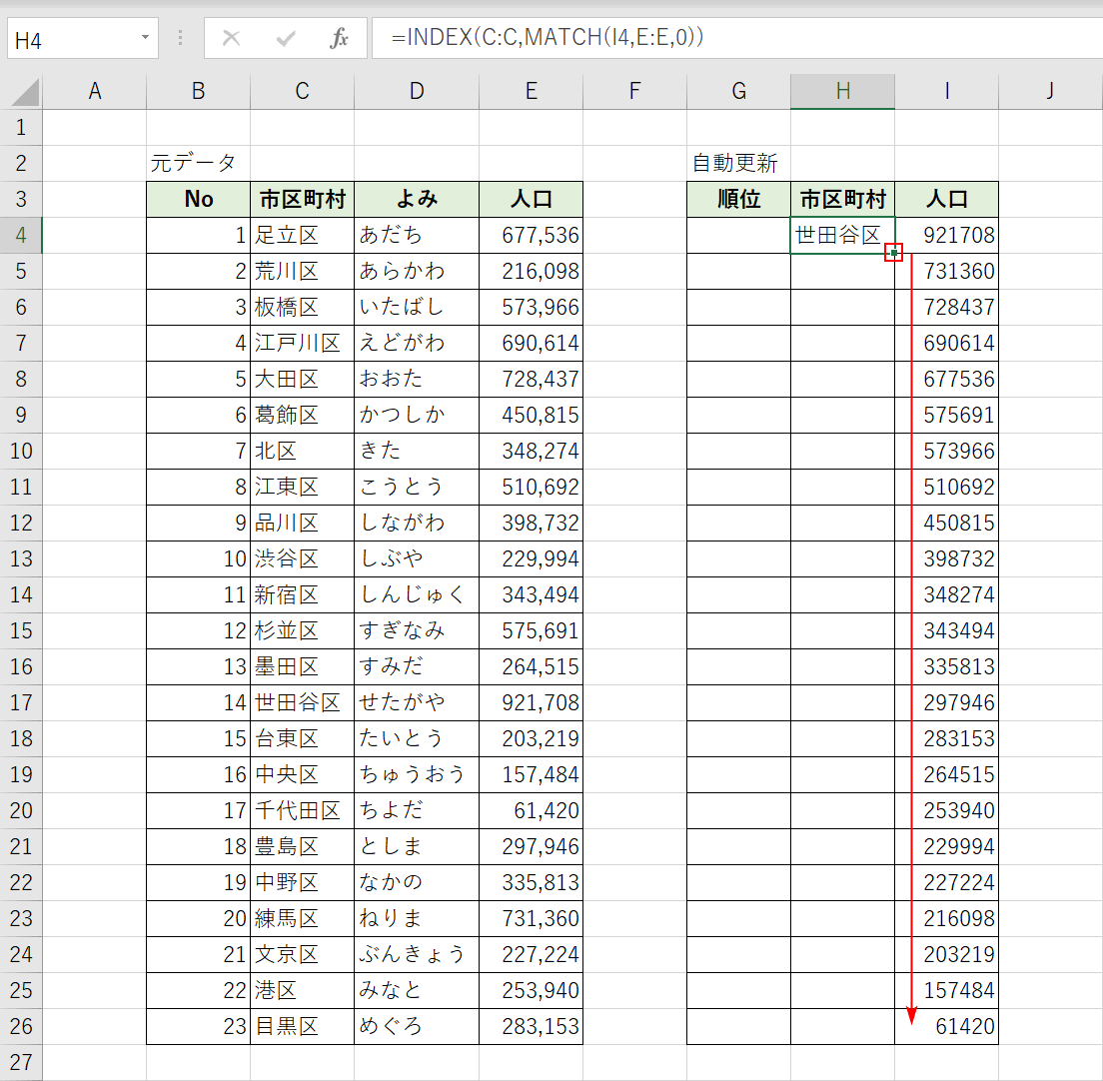Click the cell reading ぶんきょう
The image size is (1103, 1081).
(x=417, y=954)
